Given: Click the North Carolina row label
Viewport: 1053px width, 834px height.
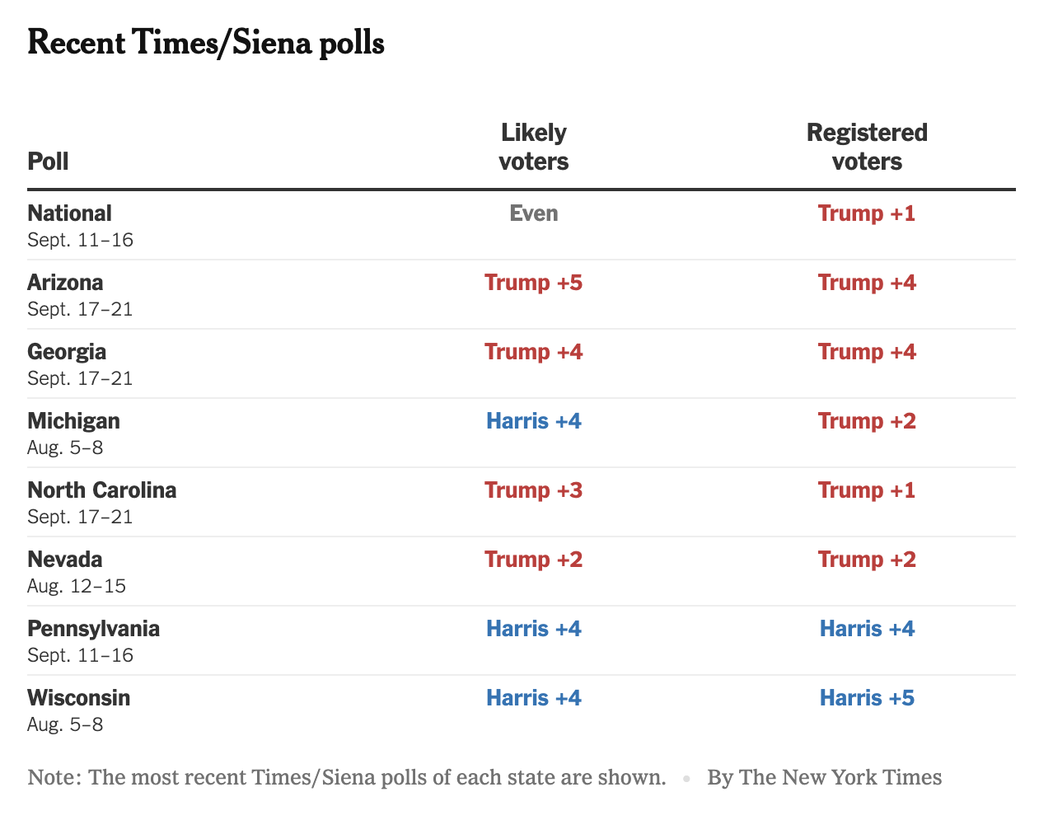Looking at the screenshot, I should 101,490.
